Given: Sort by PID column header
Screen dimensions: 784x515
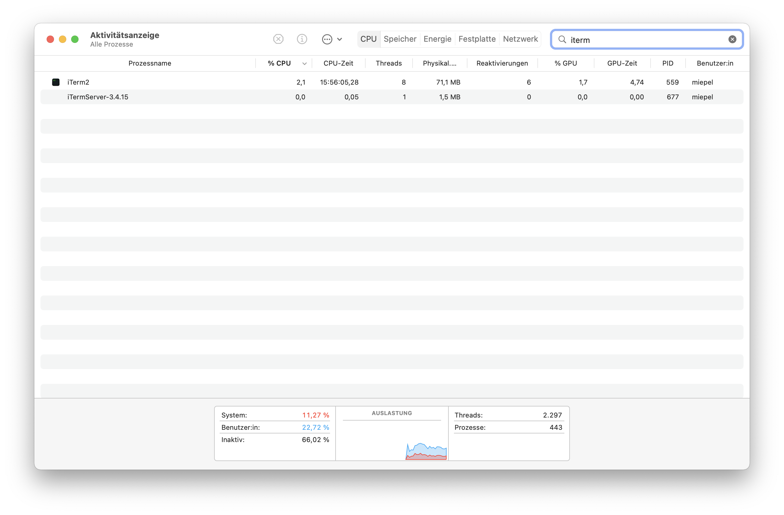Looking at the screenshot, I should (668, 63).
